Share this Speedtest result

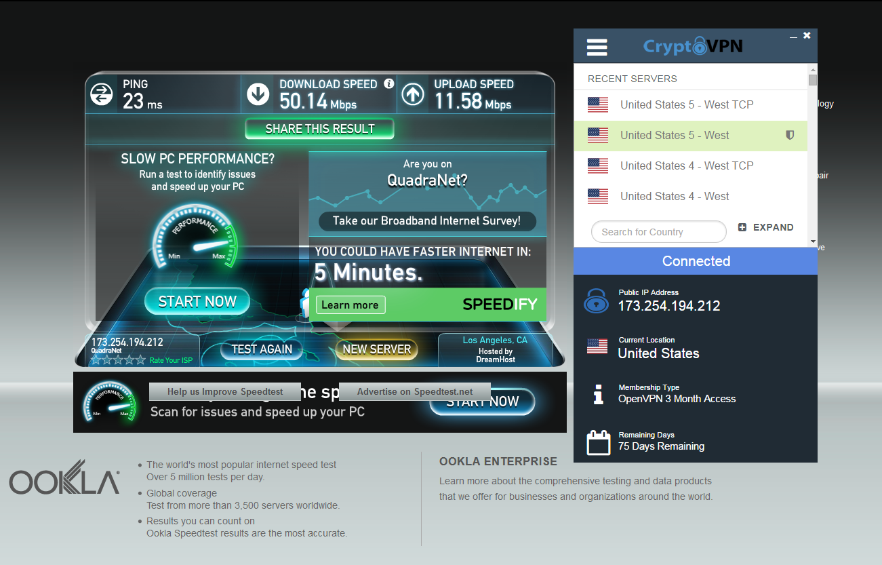[x=319, y=129]
